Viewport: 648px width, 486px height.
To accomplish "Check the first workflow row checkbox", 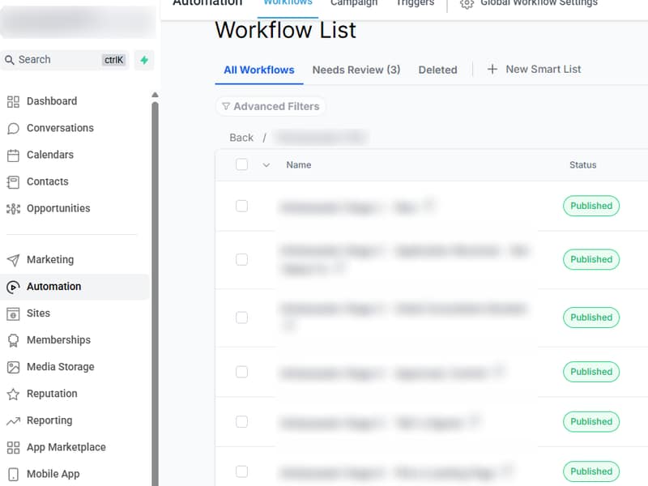I will [x=241, y=206].
